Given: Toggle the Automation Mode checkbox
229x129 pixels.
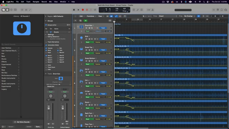Looking at the screenshot, I should [46, 45].
